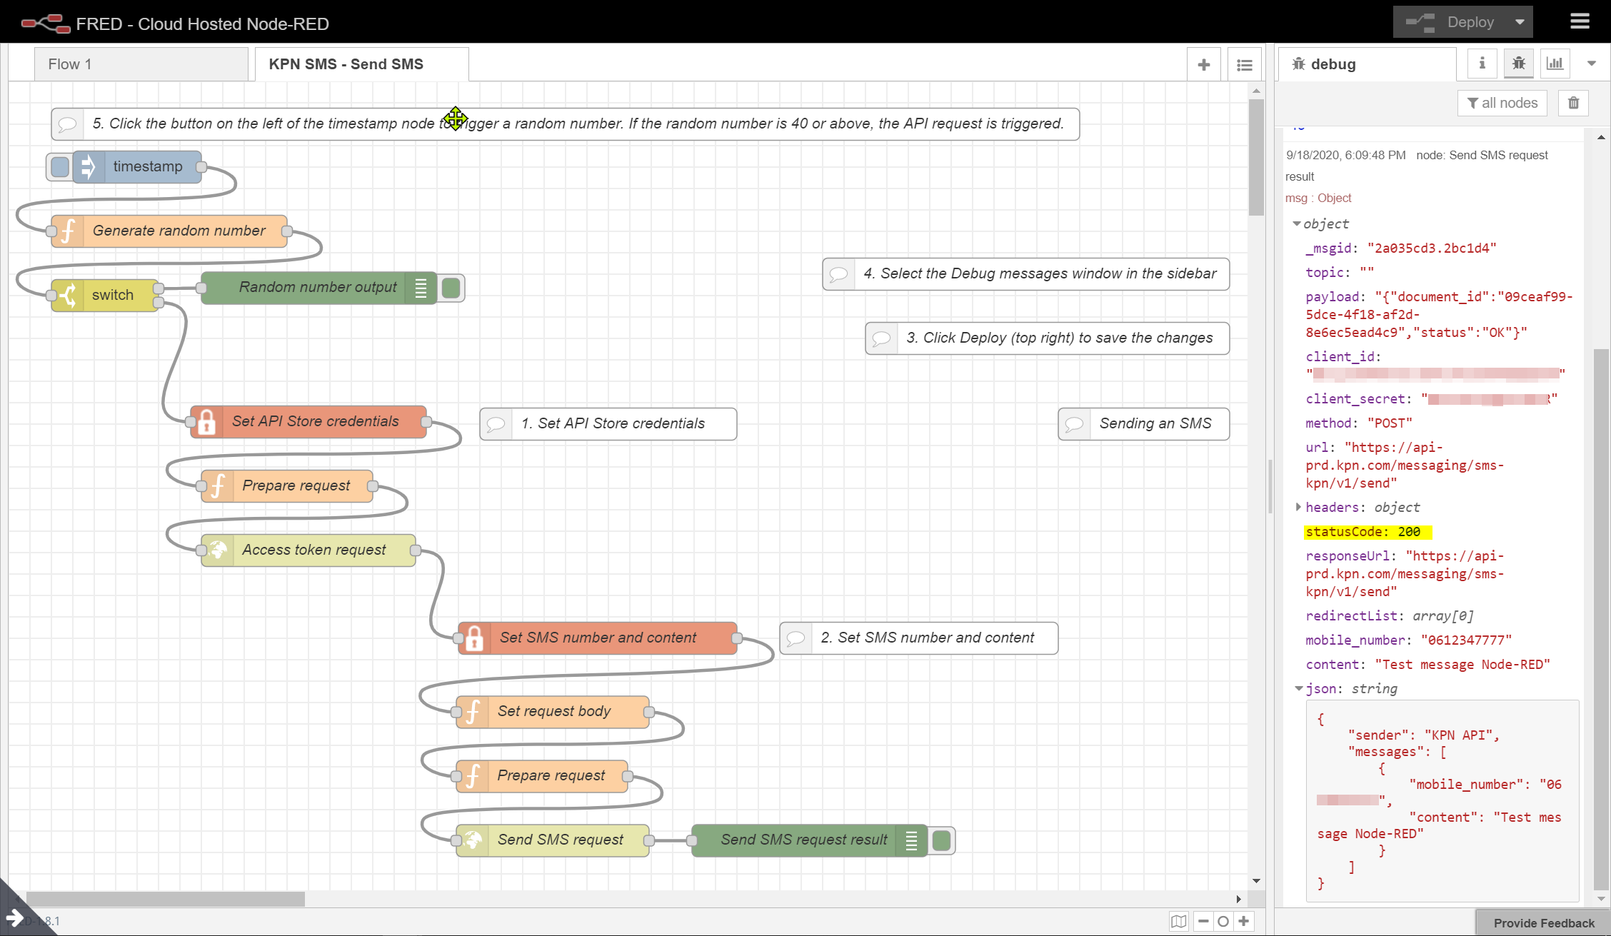Click the canvas scroll-up arrow
Image resolution: width=1611 pixels, height=936 pixels.
tap(1256, 91)
